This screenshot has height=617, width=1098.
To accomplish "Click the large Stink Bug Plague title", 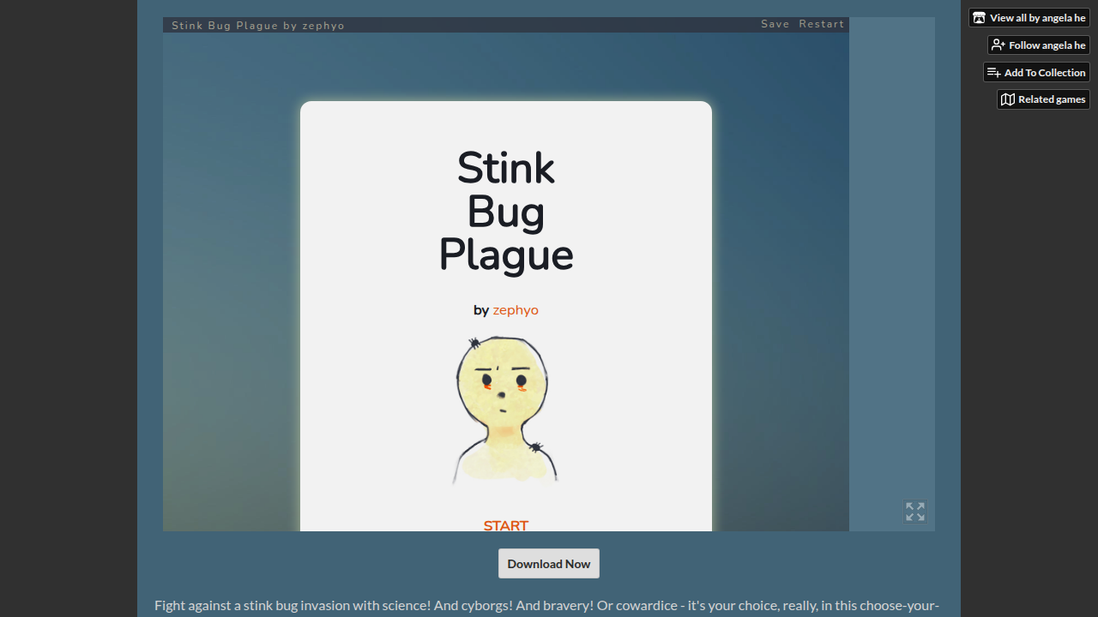I will (506, 212).
